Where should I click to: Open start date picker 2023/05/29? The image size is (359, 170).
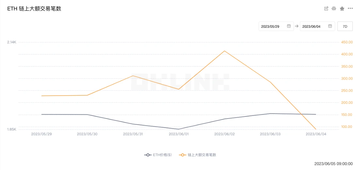[270, 26]
